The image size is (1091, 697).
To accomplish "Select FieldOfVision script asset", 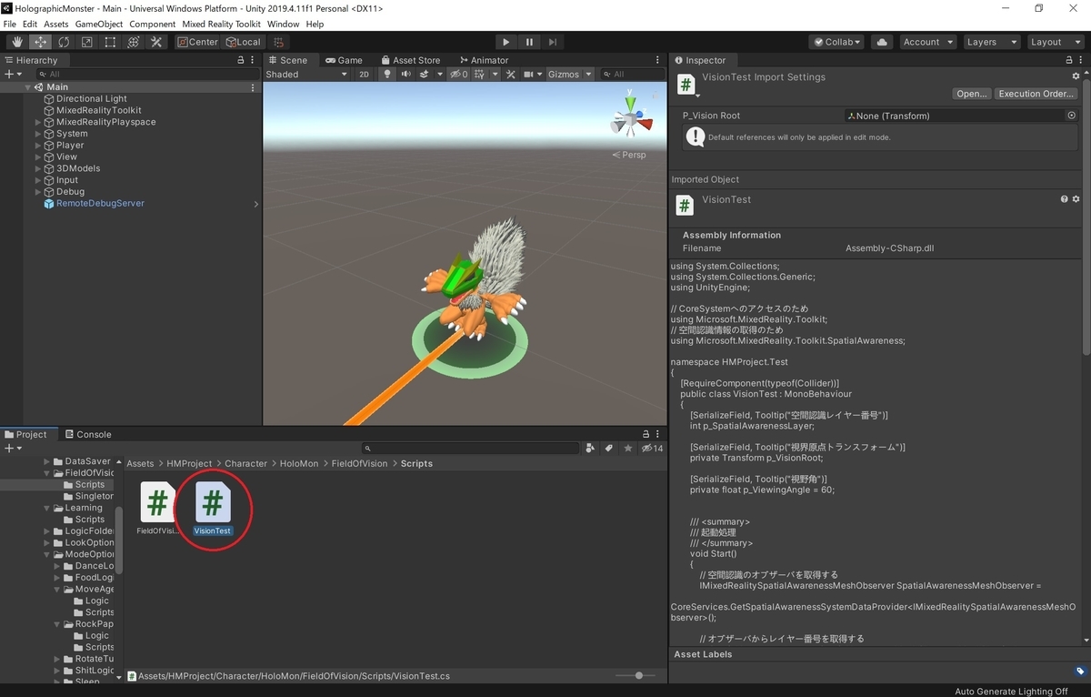I will (x=157, y=509).
